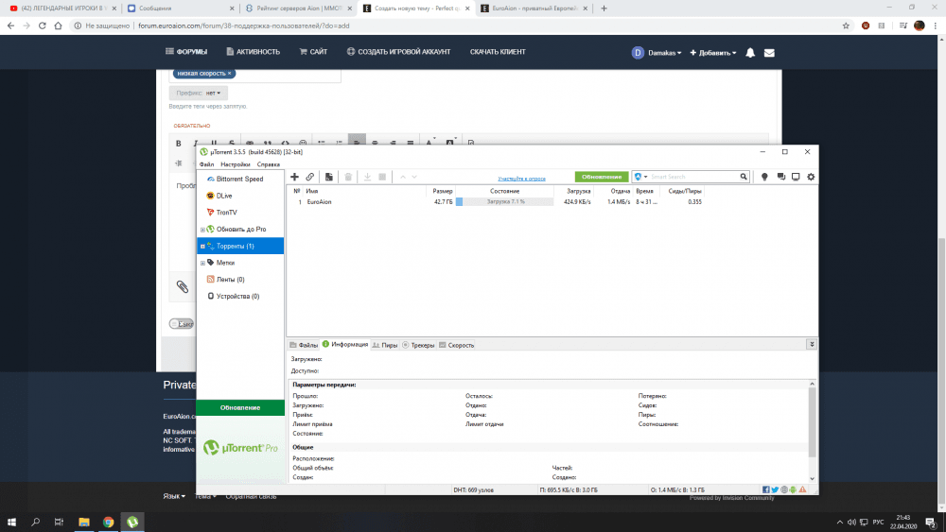Click Add Torrent from URL link icon
Screen dimensions: 946x532
309,177
